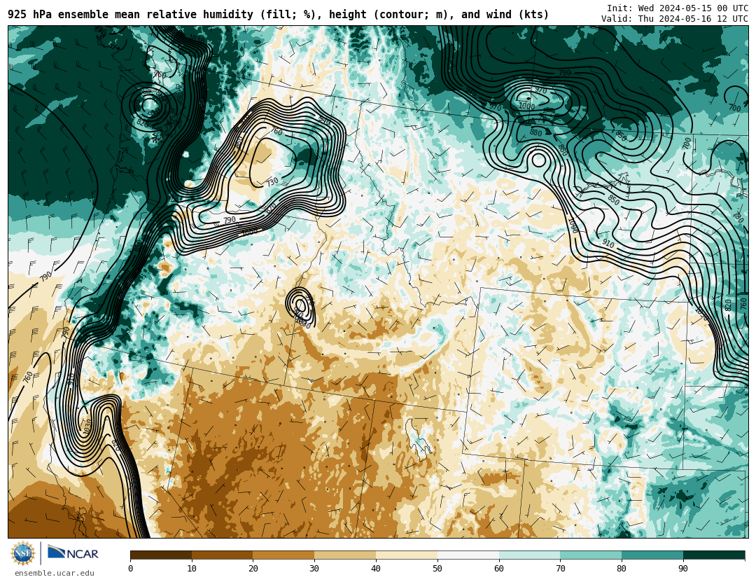Click the NCAR logo
Image resolution: width=756 pixels, height=582 pixels.
point(73,553)
